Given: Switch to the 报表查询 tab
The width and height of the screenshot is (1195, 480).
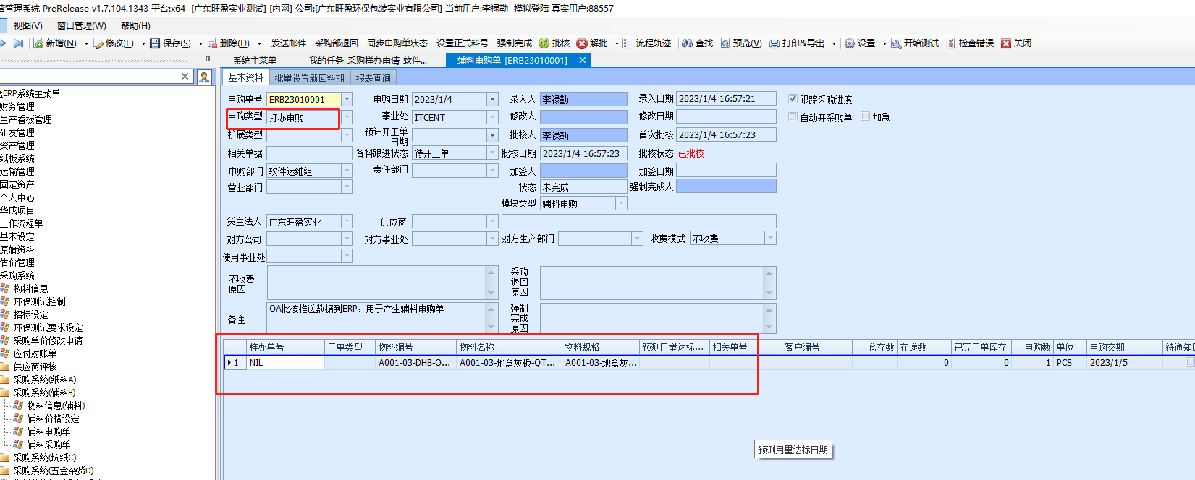Looking at the screenshot, I should pos(373,78).
